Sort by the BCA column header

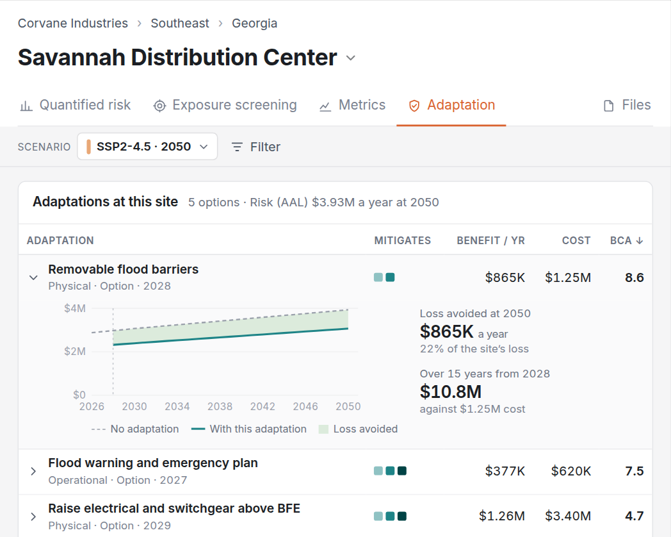(626, 241)
